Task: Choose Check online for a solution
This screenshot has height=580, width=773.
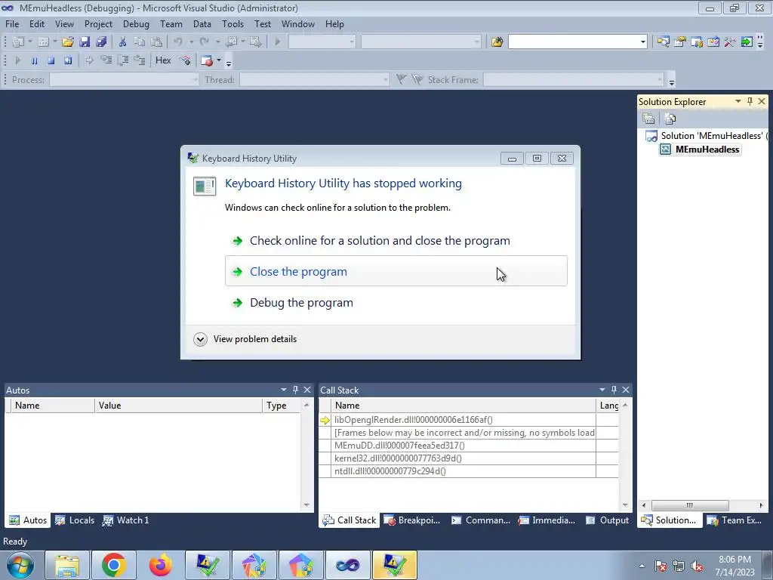Action: (396, 241)
